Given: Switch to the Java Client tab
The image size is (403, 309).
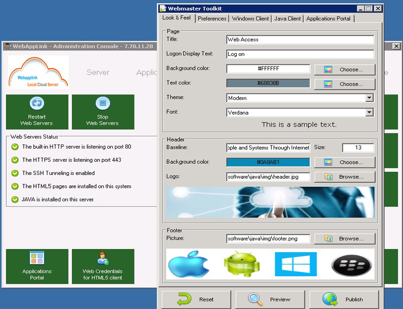Looking at the screenshot, I should click(x=287, y=19).
